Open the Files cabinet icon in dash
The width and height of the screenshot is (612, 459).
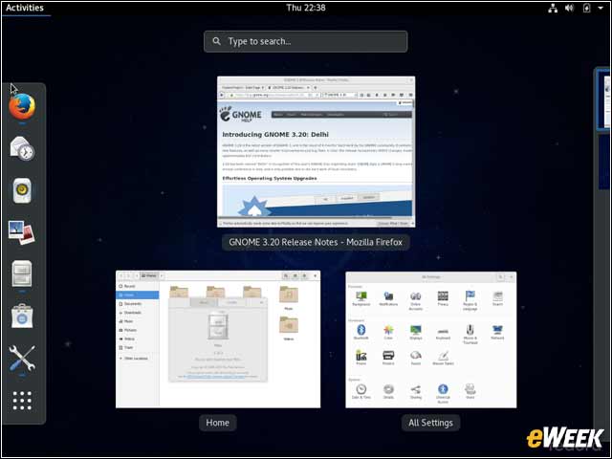(22, 274)
